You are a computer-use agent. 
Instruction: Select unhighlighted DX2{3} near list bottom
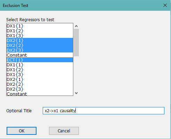pos(40,89)
